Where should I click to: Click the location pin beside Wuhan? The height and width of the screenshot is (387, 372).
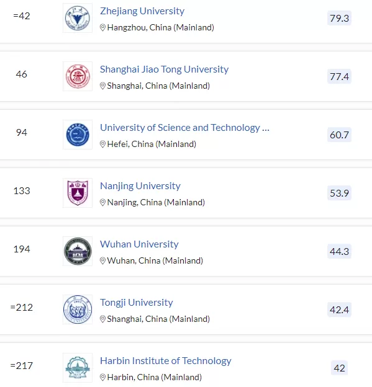(x=102, y=260)
